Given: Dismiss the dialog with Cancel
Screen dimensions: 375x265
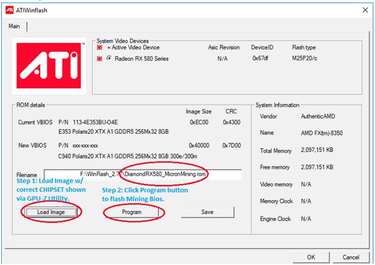Looking at the screenshot, I should click(351, 257).
